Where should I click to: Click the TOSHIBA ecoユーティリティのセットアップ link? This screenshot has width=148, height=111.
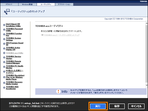pyautogui.click(x=61, y=35)
